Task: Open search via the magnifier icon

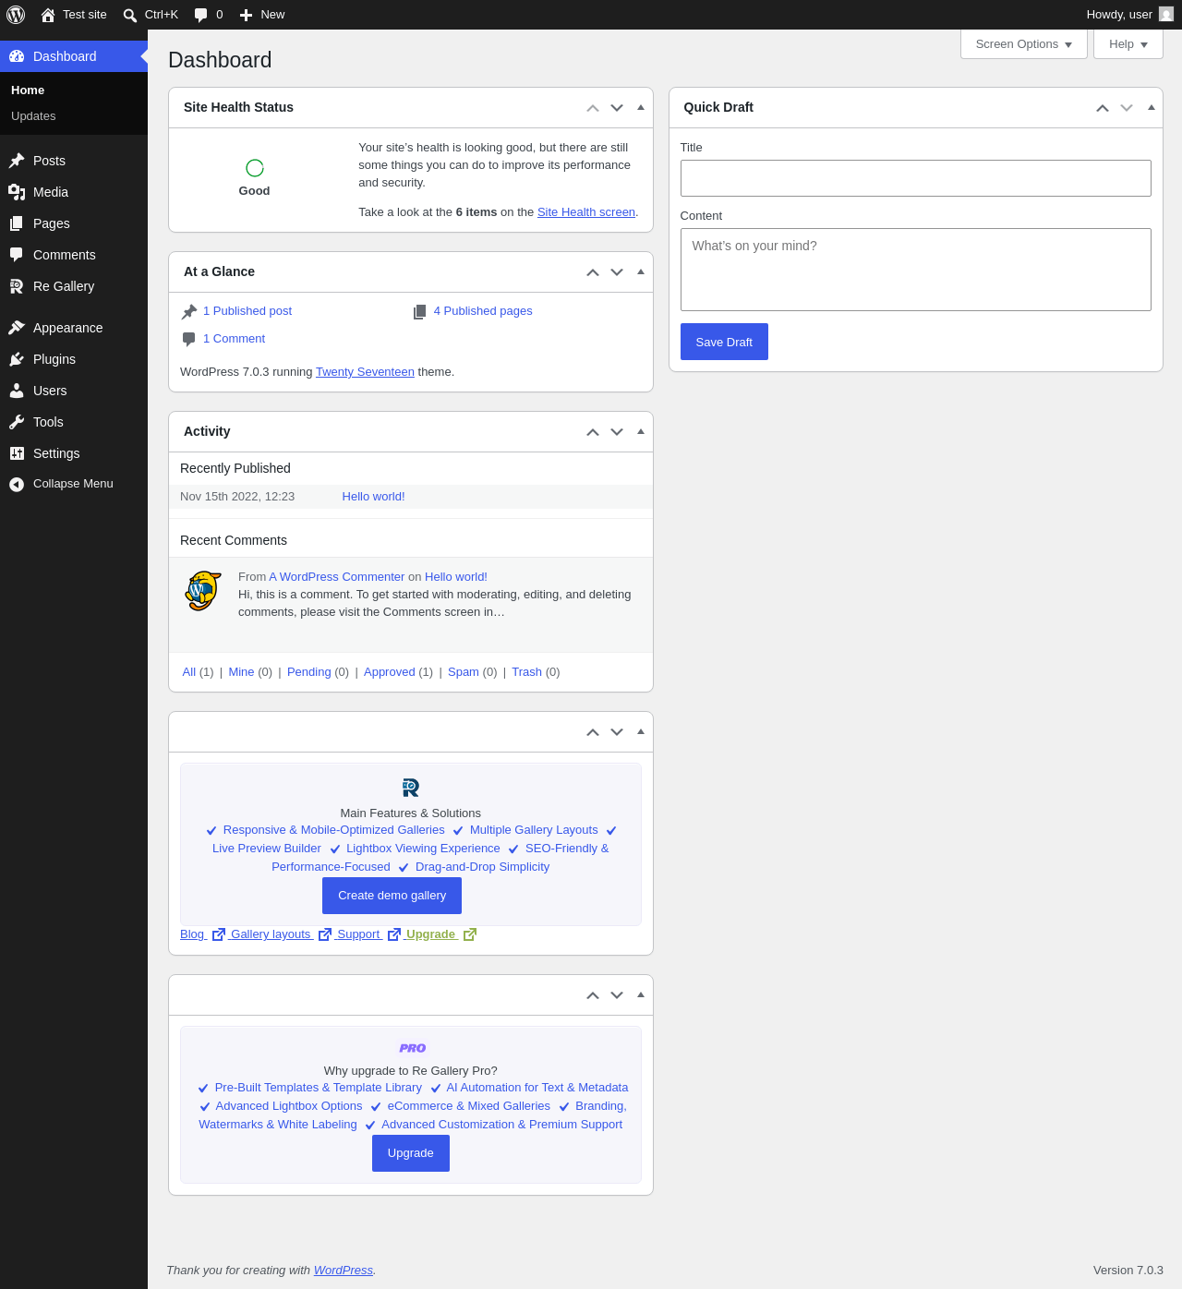Action: 130,15
